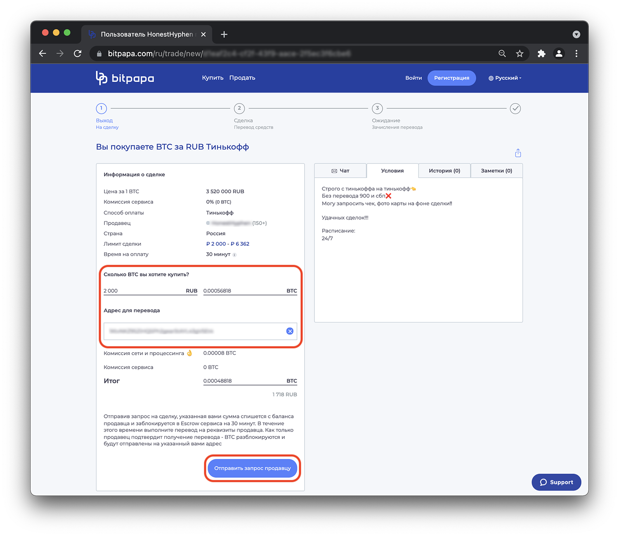This screenshot has height=536, width=619.
Task: Open the Русский language dropdown
Action: [x=505, y=78]
